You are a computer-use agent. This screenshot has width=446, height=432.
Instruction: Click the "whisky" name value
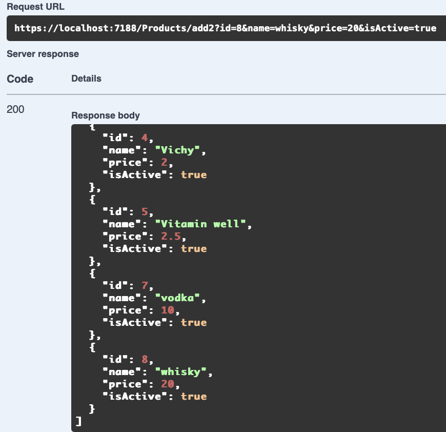181,371
